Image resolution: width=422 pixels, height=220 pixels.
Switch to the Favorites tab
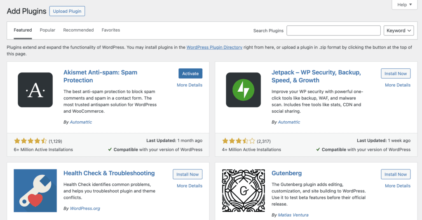110,30
